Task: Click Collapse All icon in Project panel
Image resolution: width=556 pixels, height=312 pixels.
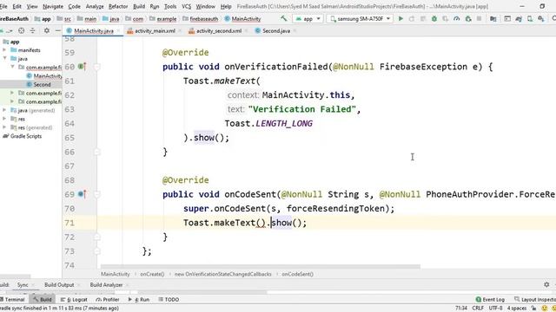Action: pos(33,31)
